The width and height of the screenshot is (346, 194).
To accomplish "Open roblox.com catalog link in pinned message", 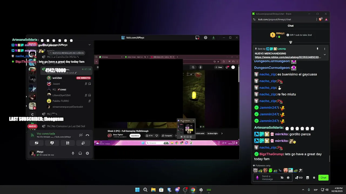I will [x=288, y=57].
